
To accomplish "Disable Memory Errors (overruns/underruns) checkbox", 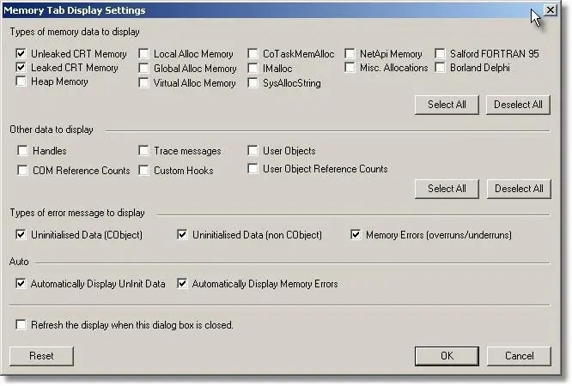I will click(356, 234).
